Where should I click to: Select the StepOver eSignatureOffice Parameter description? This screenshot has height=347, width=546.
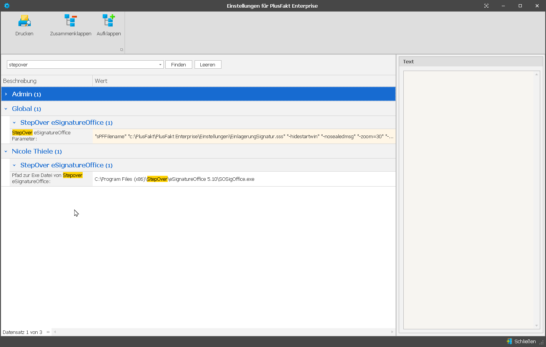pos(51,136)
